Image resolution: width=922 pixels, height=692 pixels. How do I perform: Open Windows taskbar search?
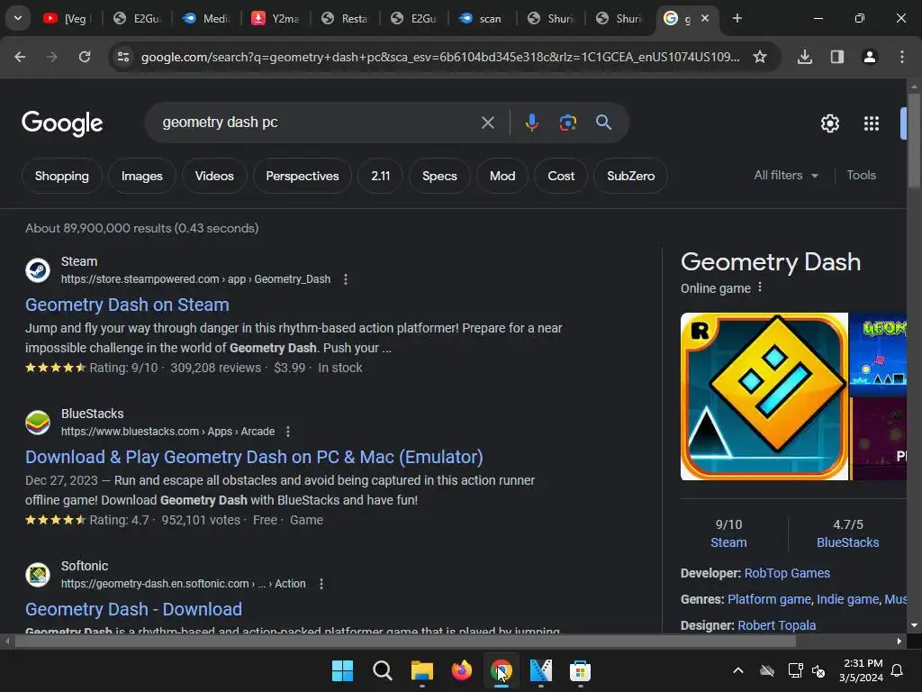[382, 670]
